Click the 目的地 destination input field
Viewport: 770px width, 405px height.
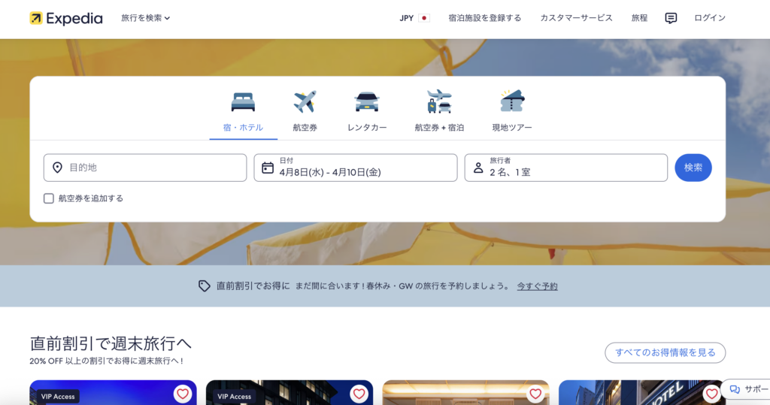pyautogui.click(x=145, y=168)
